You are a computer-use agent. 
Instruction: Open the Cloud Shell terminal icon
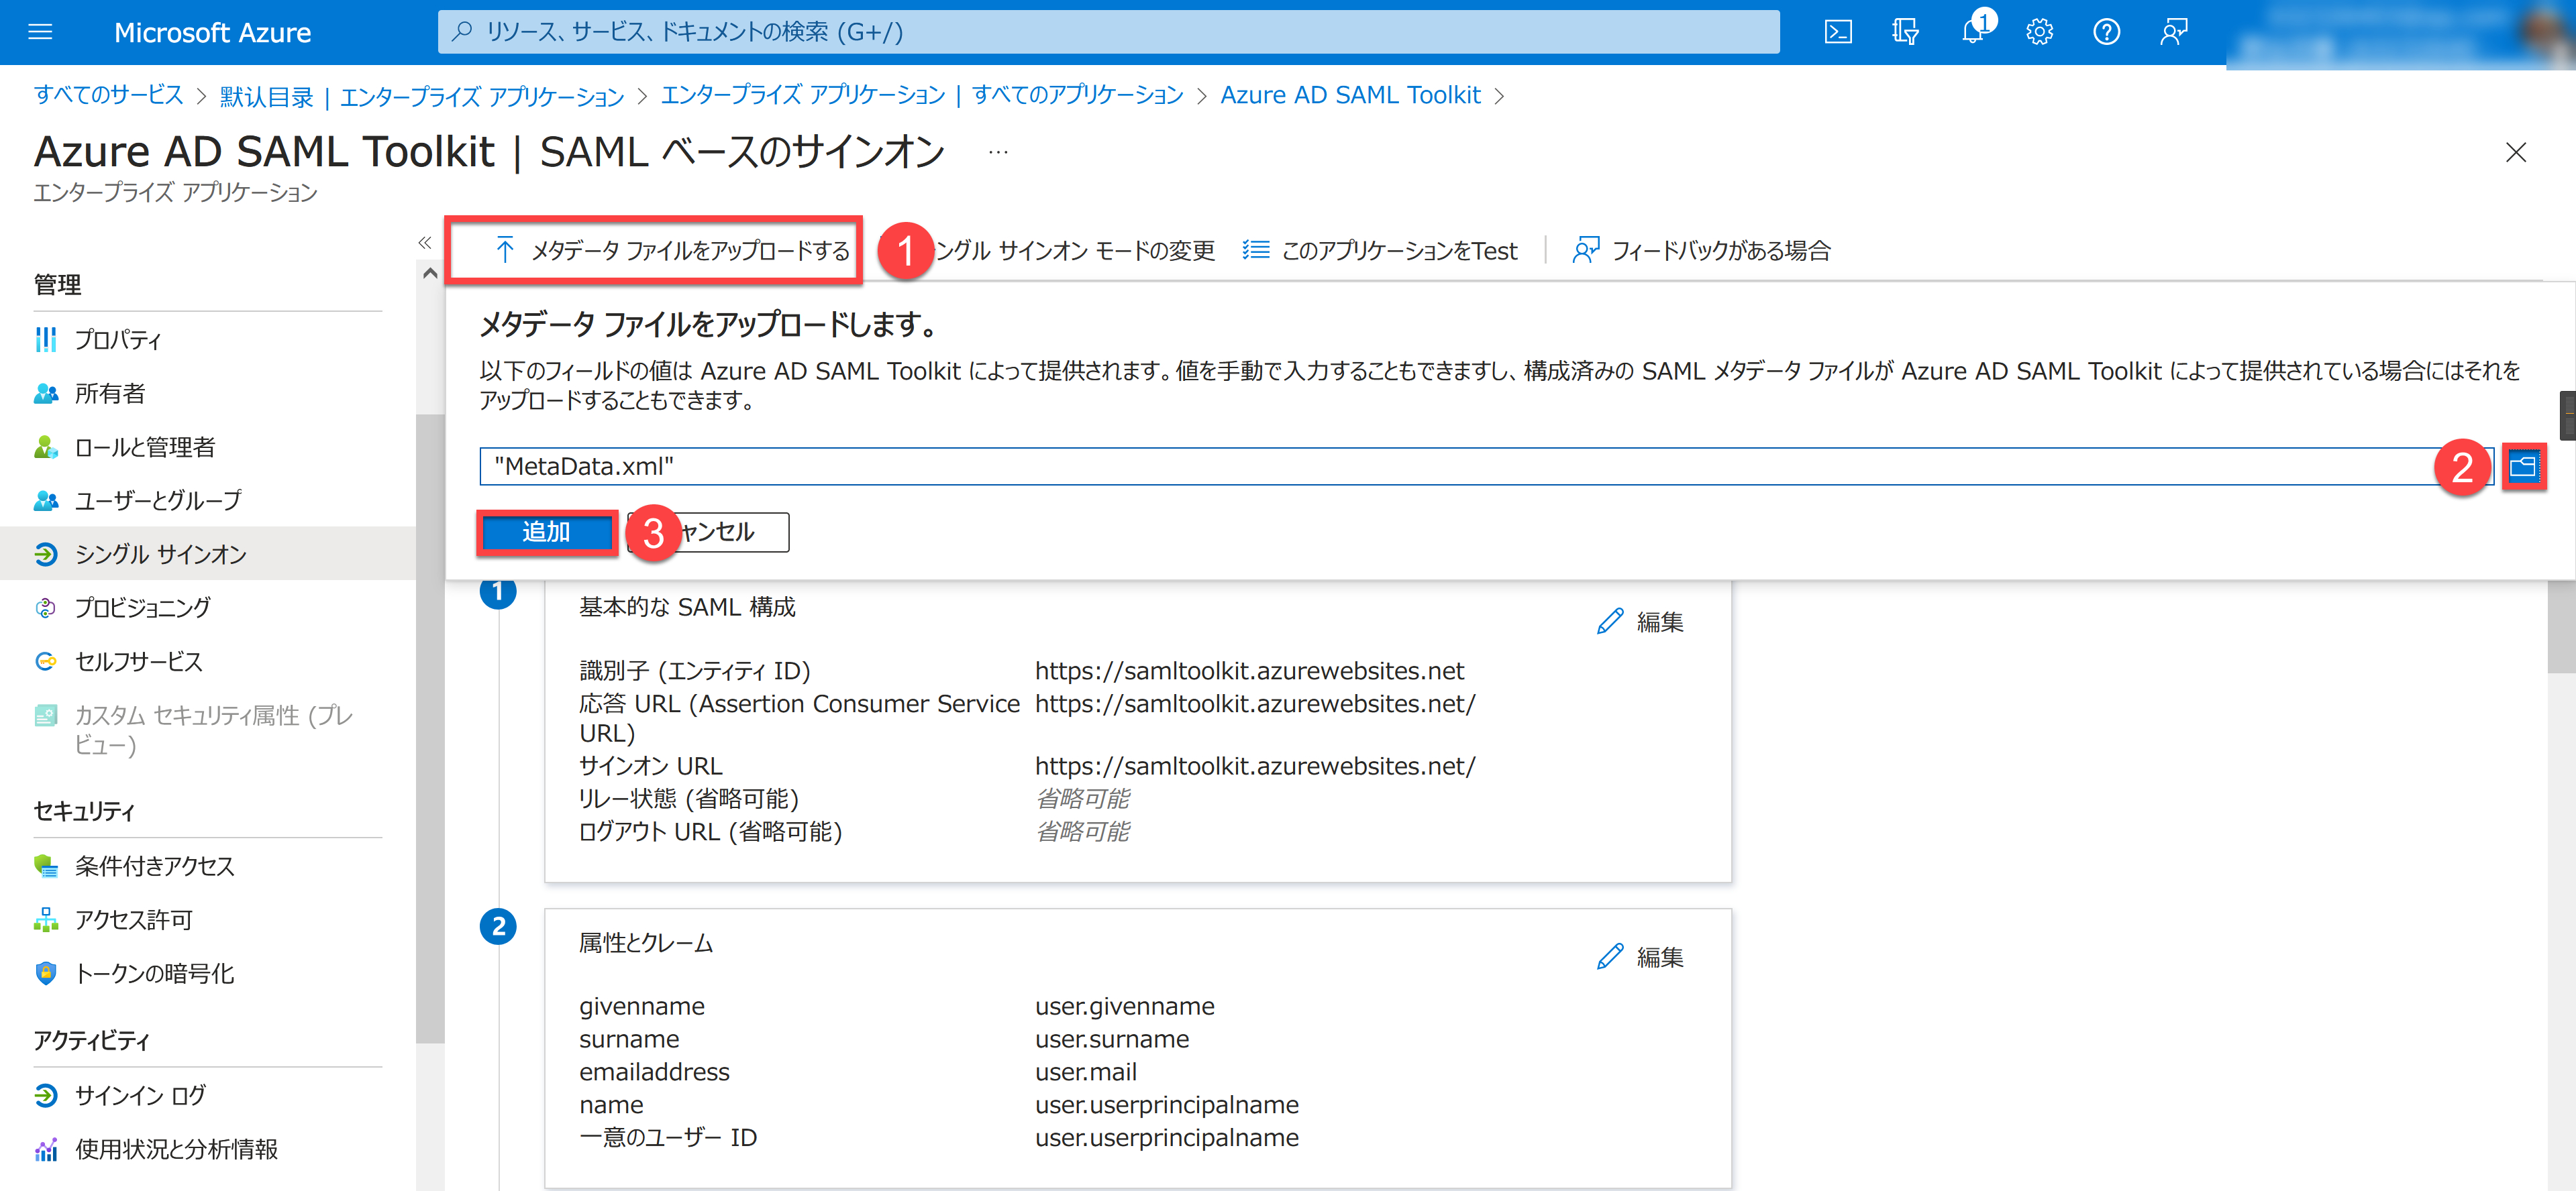tap(1838, 31)
